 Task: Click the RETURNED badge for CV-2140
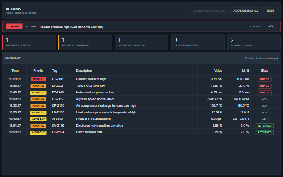(264, 126)
